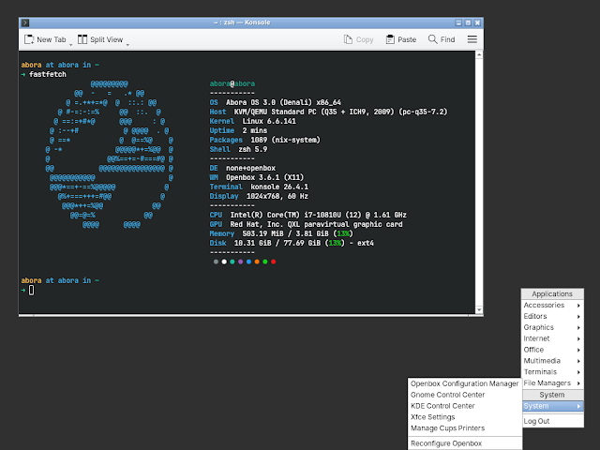This screenshot has height=450, width=600.
Task: Click the Disk usage line
Action: 292,243
